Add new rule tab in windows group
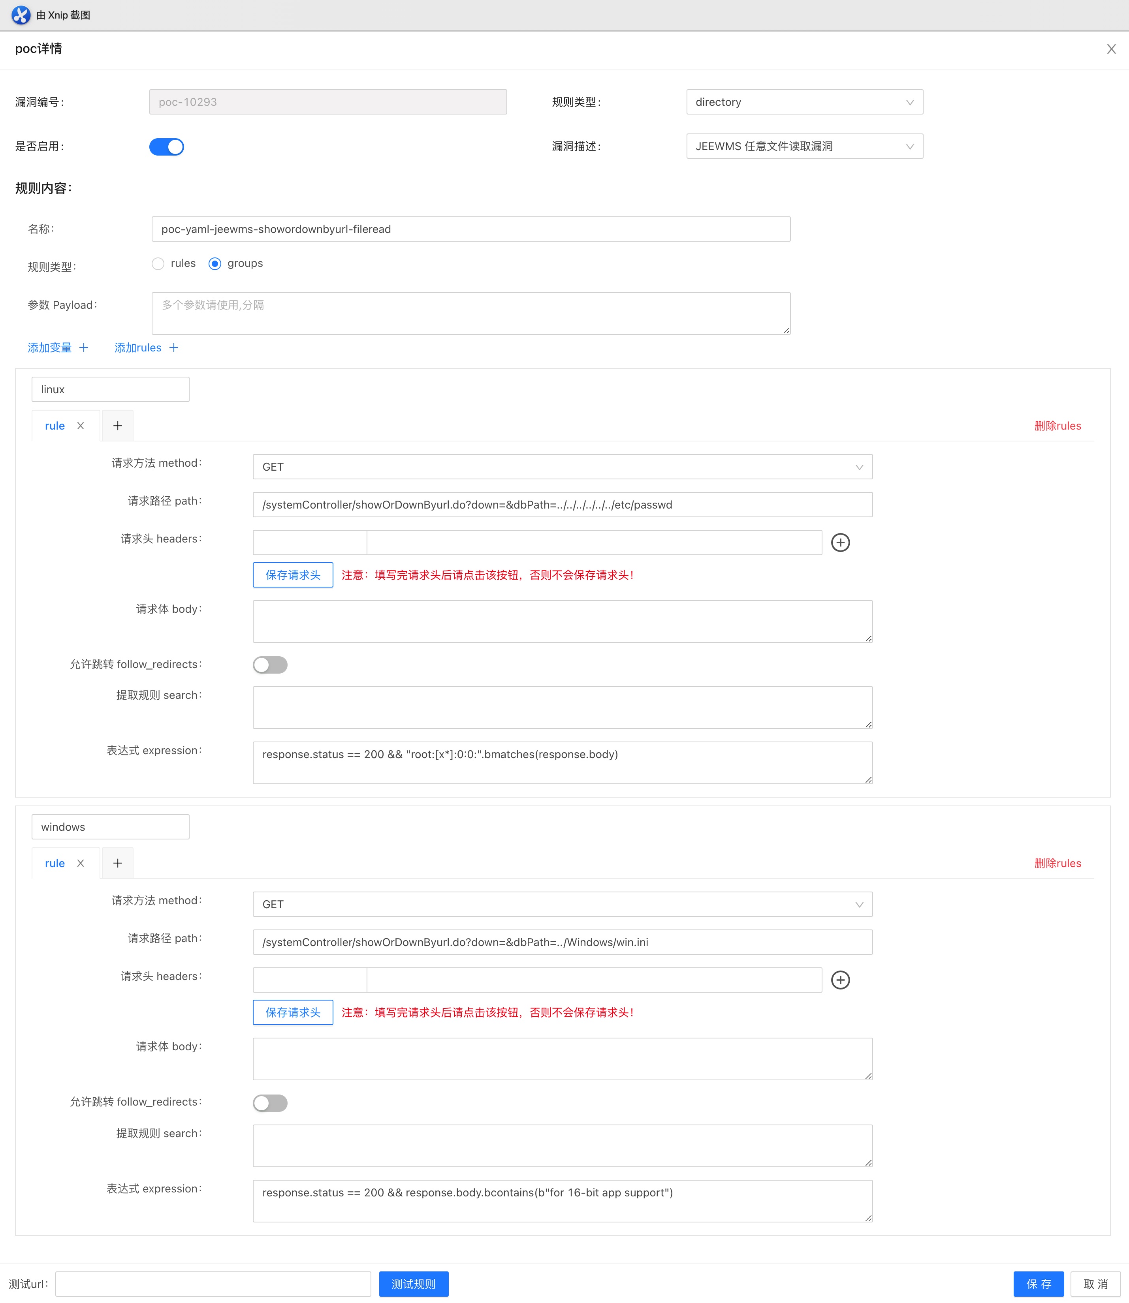 click(117, 864)
